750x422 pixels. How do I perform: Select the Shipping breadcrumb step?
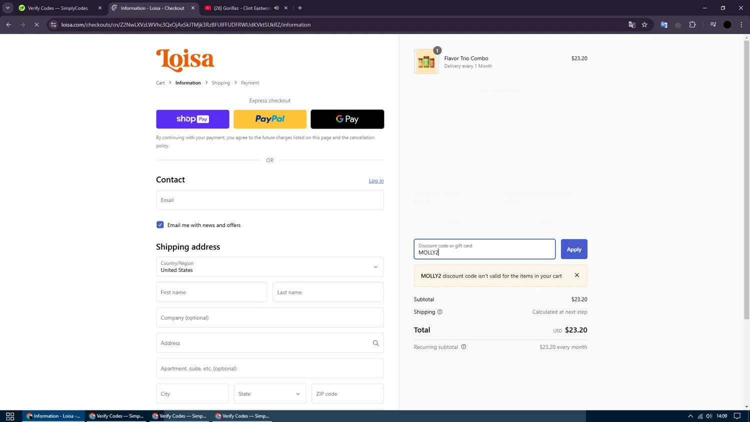click(220, 83)
